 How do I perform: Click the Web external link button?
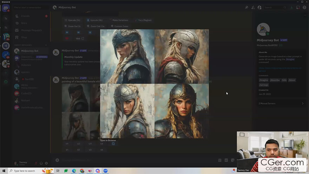point(80,38)
